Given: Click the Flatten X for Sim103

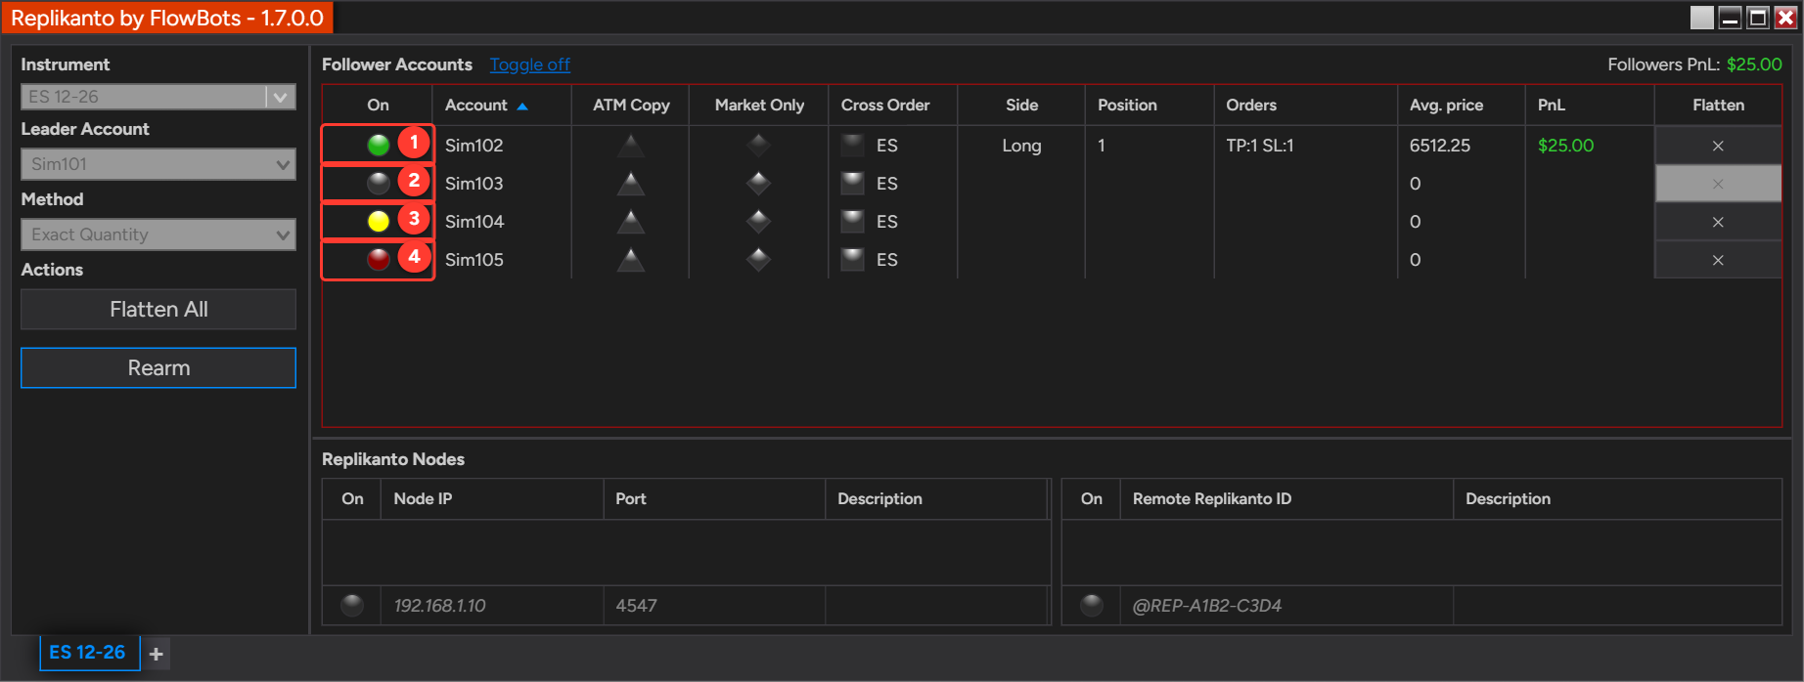Looking at the screenshot, I should (x=1718, y=184).
